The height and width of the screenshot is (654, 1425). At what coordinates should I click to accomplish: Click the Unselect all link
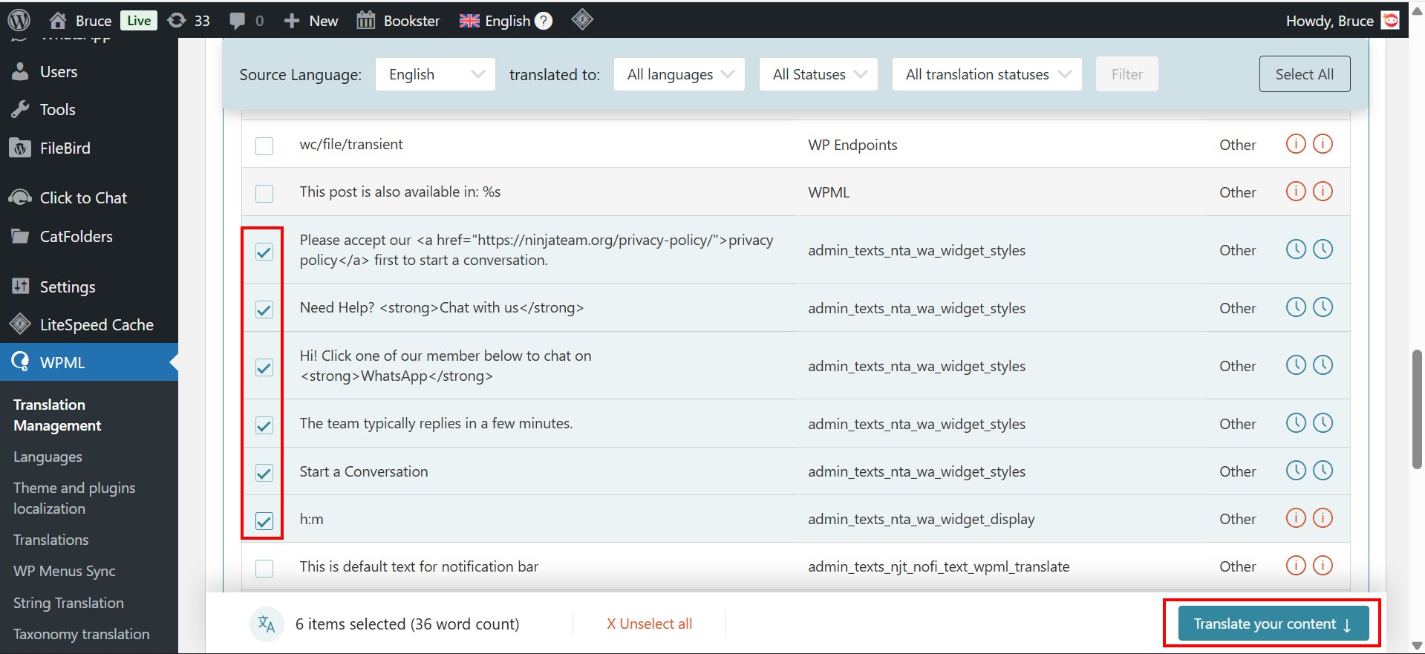tap(650, 624)
